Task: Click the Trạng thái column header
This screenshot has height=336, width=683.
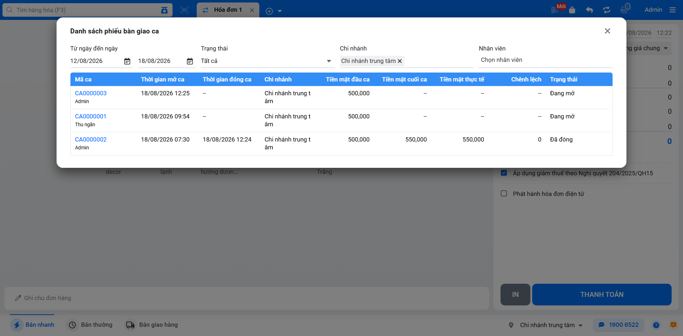Action: [563, 79]
